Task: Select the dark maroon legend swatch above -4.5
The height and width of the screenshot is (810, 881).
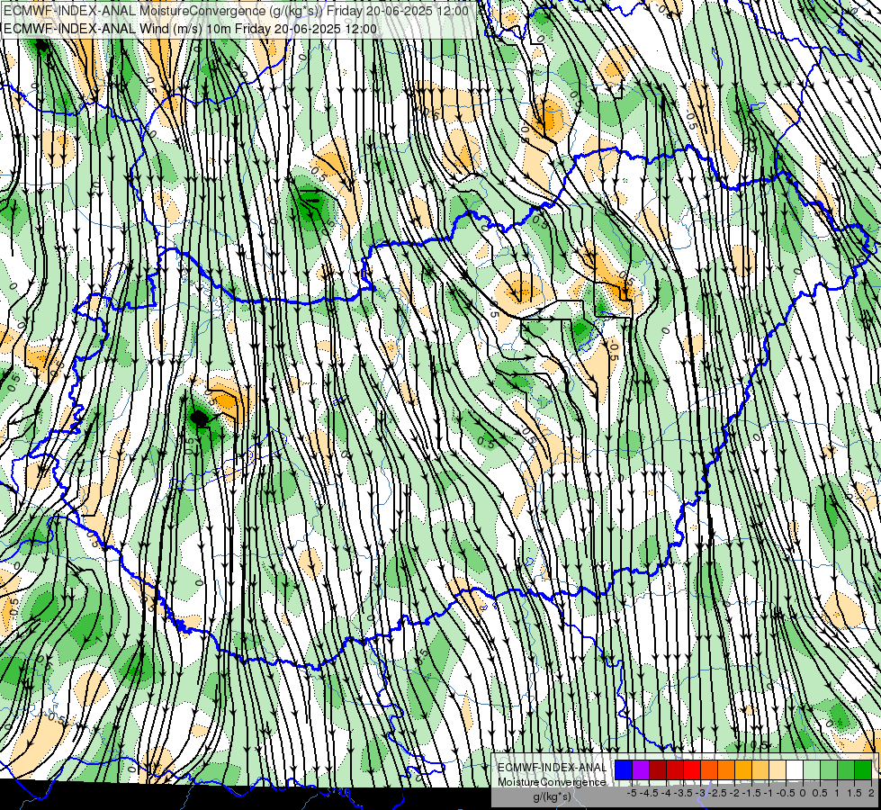Action: pos(658,770)
